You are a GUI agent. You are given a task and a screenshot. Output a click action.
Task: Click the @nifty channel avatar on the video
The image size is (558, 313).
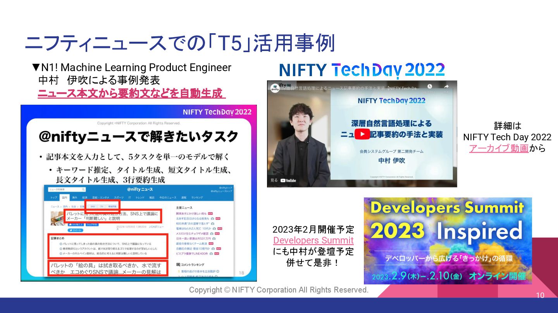pos(275,88)
